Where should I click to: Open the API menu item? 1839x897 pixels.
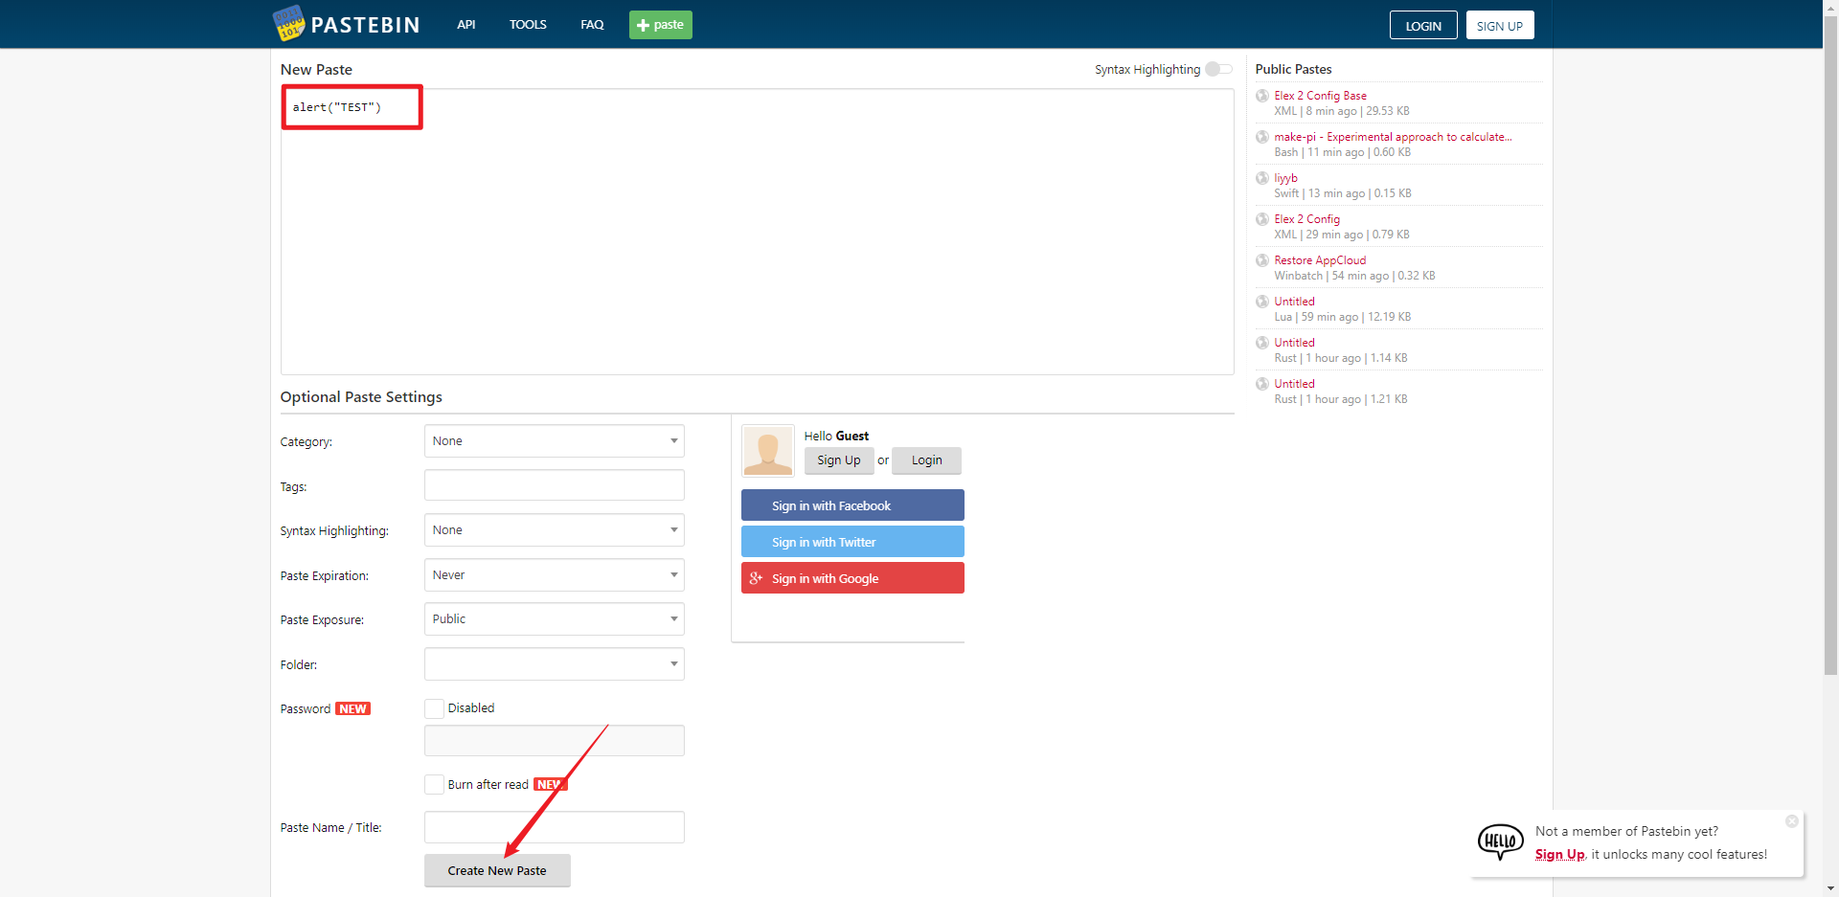(x=466, y=25)
